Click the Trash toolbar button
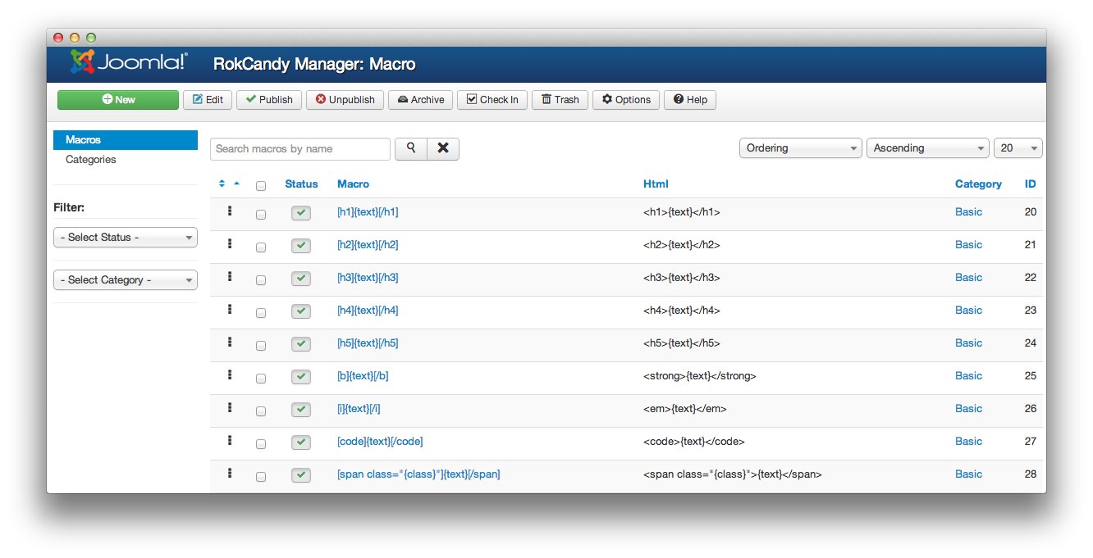This screenshot has height=558, width=1093. point(560,100)
